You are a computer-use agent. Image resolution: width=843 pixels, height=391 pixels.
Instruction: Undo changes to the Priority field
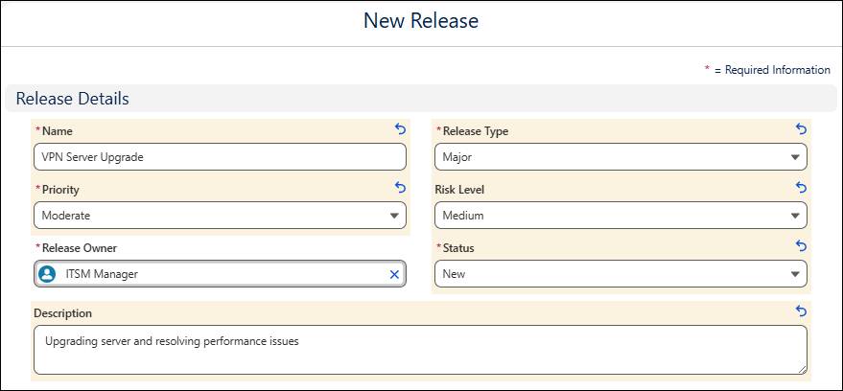coord(400,187)
